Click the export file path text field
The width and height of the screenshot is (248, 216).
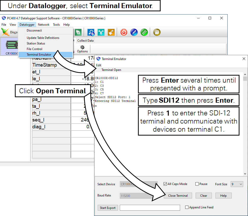click(x=150, y=208)
